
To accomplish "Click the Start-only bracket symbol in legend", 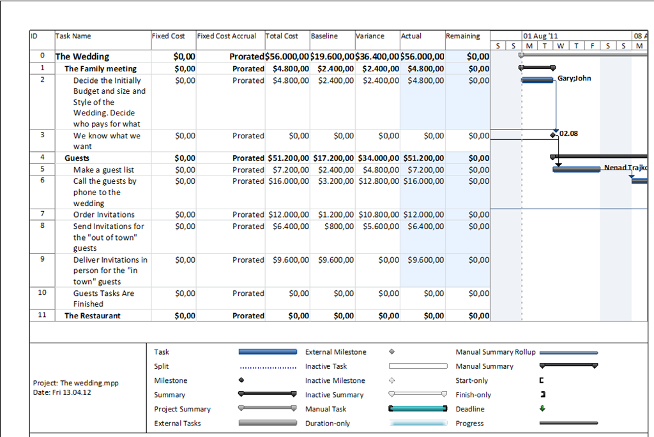I will [x=542, y=381].
